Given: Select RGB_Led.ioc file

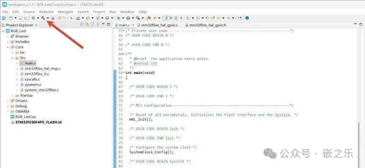Looking at the screenshot, I should tap(24, 117).
